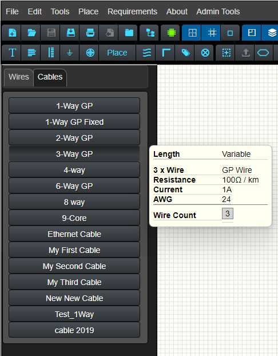
Task: Click the AWG value 24
Action: tap(227, 199)
